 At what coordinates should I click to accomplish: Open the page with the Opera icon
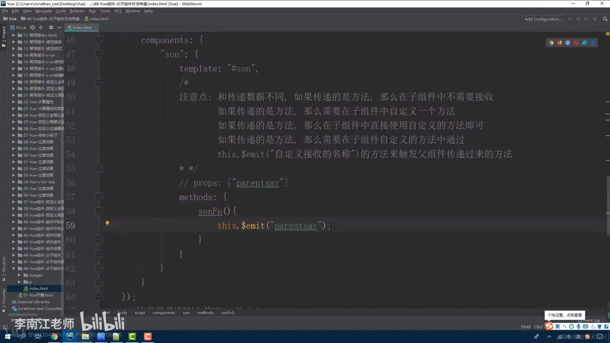coord(576,43)
